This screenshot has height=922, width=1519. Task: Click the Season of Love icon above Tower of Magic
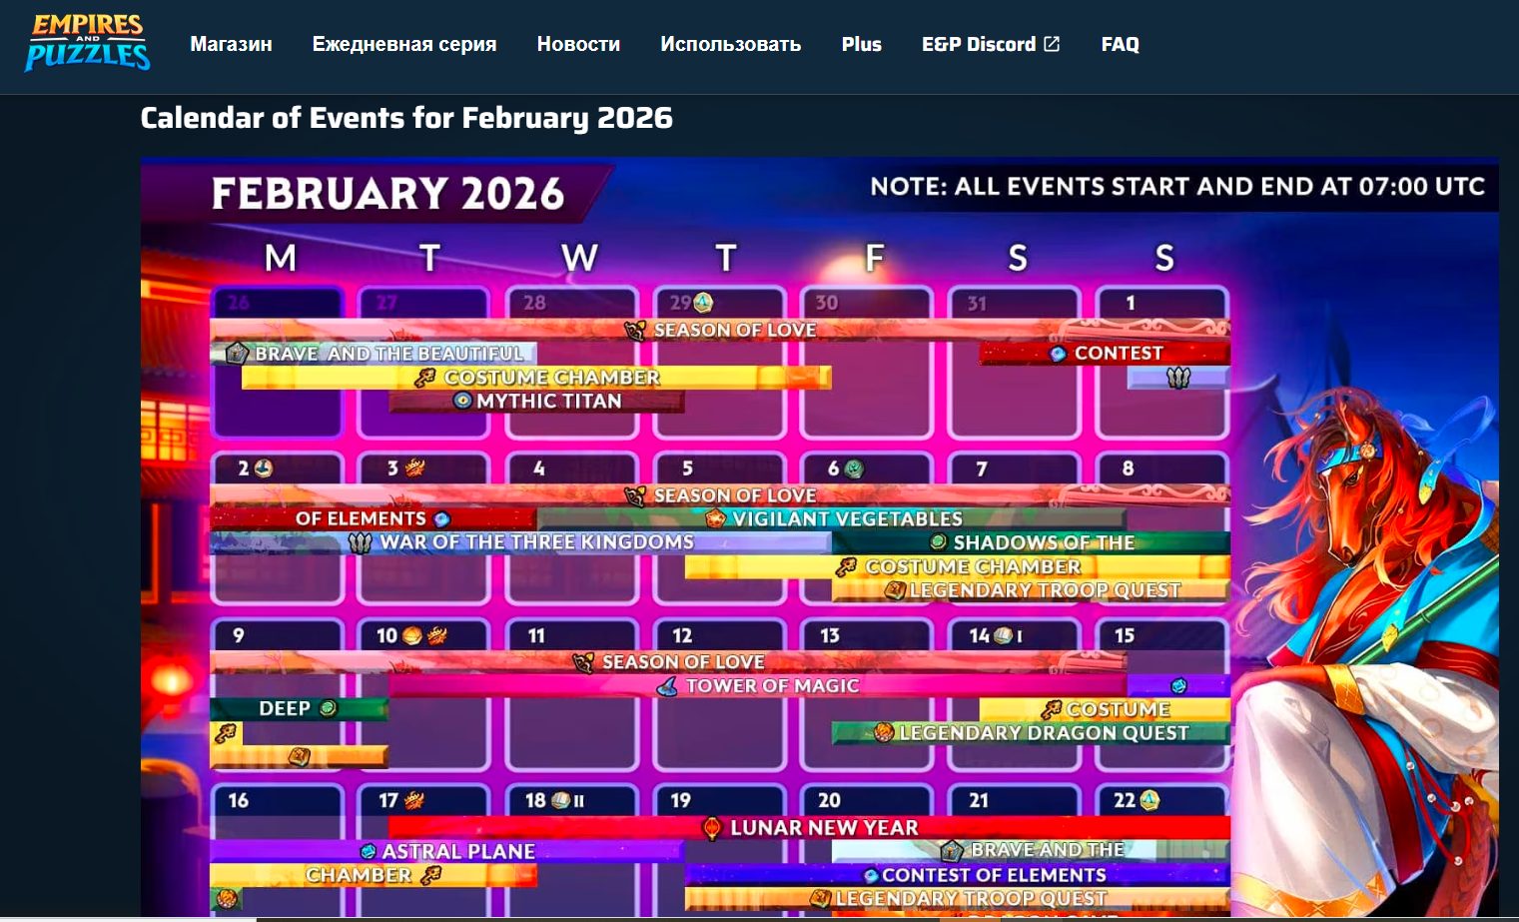584,662
